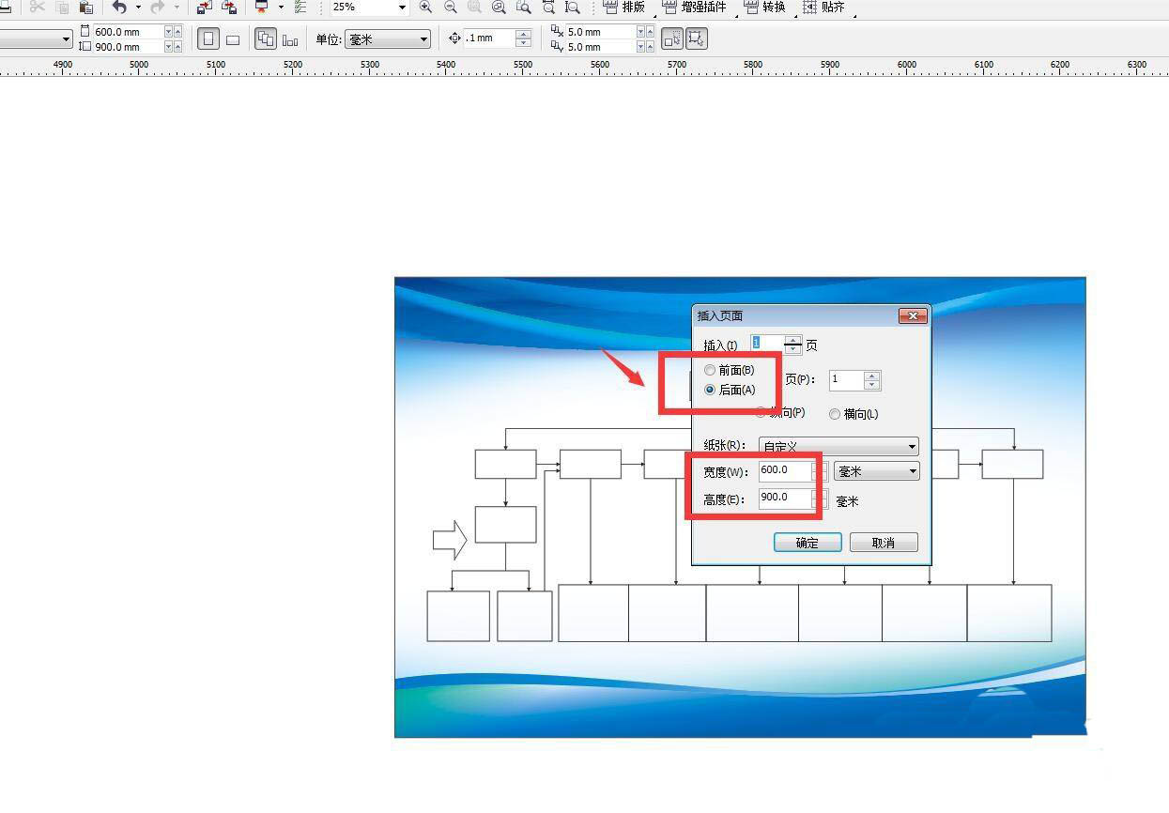Click the Zoom Out magnifier icon
The image size is (1169, 813).
450,7
